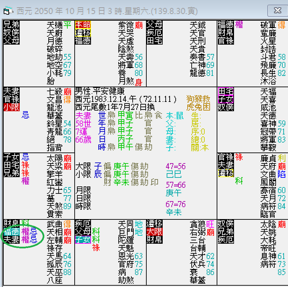Viewport: 288px width, 287px height.
Task: Select the 兄弟奴僕父母 palace block at top left
Action: tap(11, 32)
